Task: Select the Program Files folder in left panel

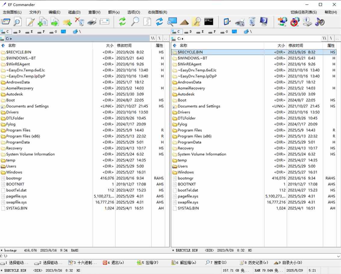Action: 18,130
